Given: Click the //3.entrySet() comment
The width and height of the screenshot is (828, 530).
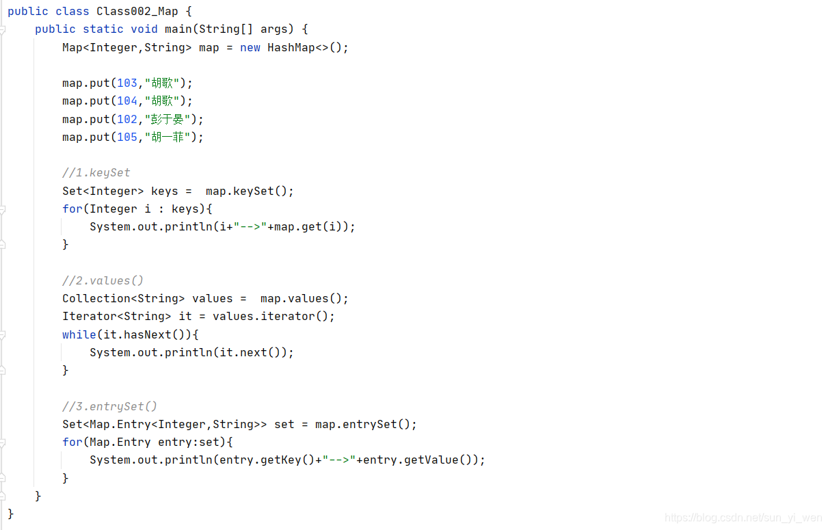Looking at the screenshot, I should pyautogui.click(x=109, y=406).
